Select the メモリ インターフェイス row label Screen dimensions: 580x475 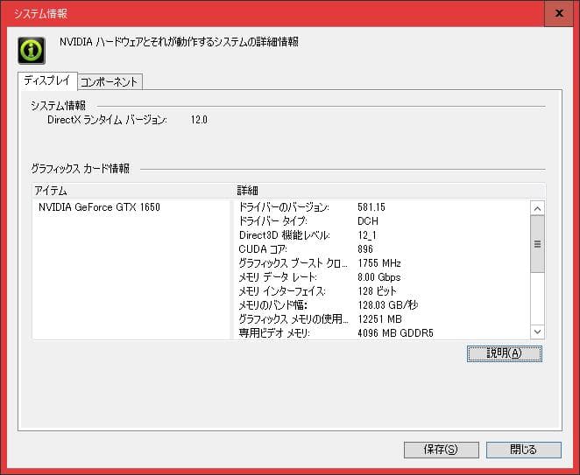pyautogui.click(x=282, y=291)
